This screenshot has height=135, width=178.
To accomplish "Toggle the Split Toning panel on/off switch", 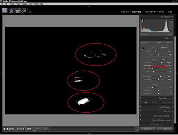I will 140,107.
